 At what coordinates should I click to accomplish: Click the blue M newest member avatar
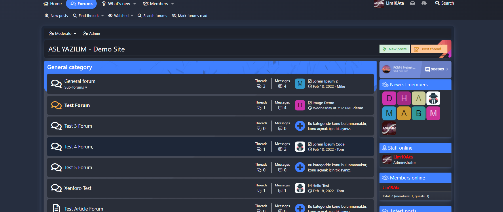click(389, 113)
